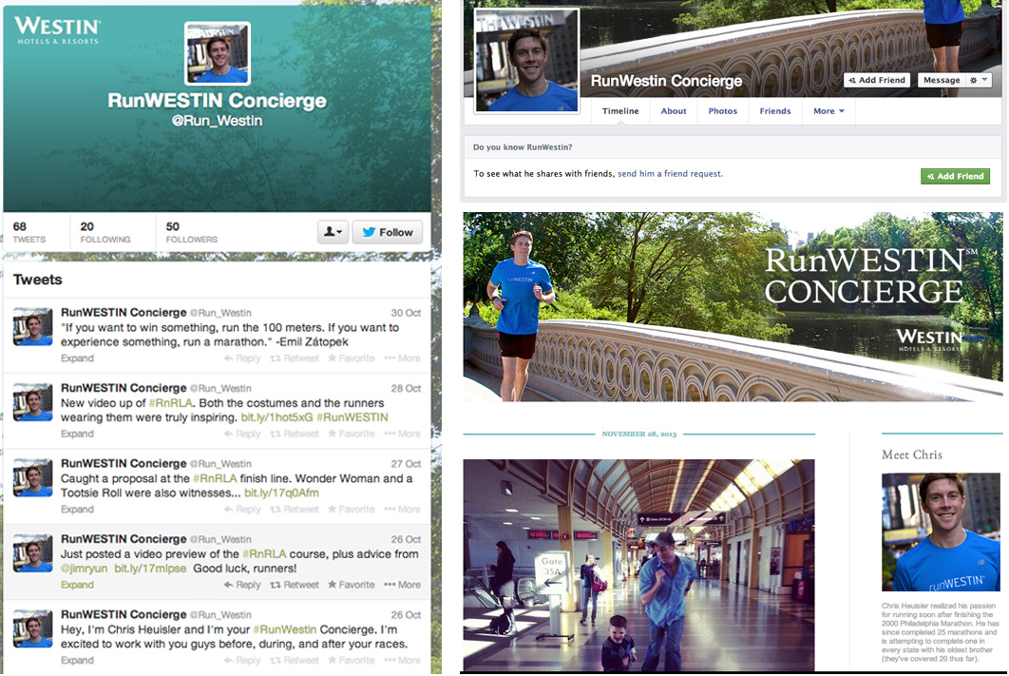The height and width of the screenshot is (676, 1009).
Task: Reply to the 28 Oct tweet
Action: [242, 434]
